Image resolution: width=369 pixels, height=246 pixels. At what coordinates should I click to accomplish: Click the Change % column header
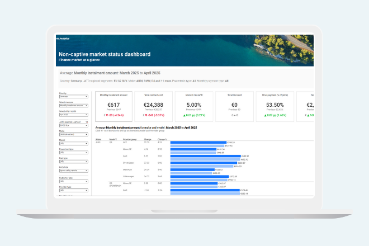tap(163, 139)
